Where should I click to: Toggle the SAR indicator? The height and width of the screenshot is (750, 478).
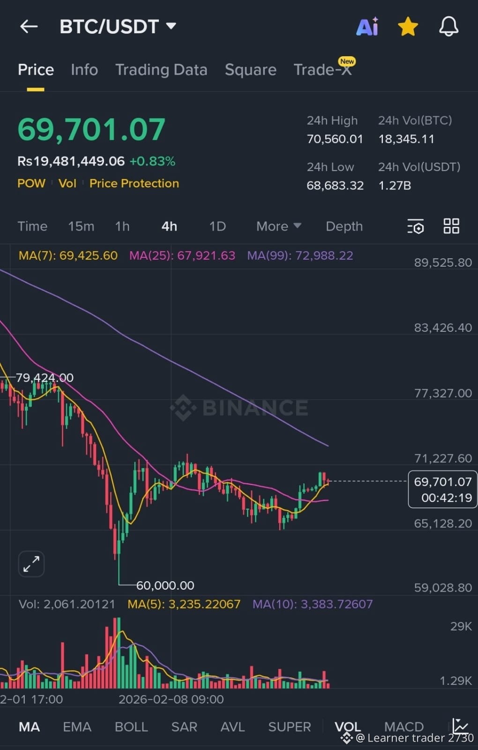184,727
